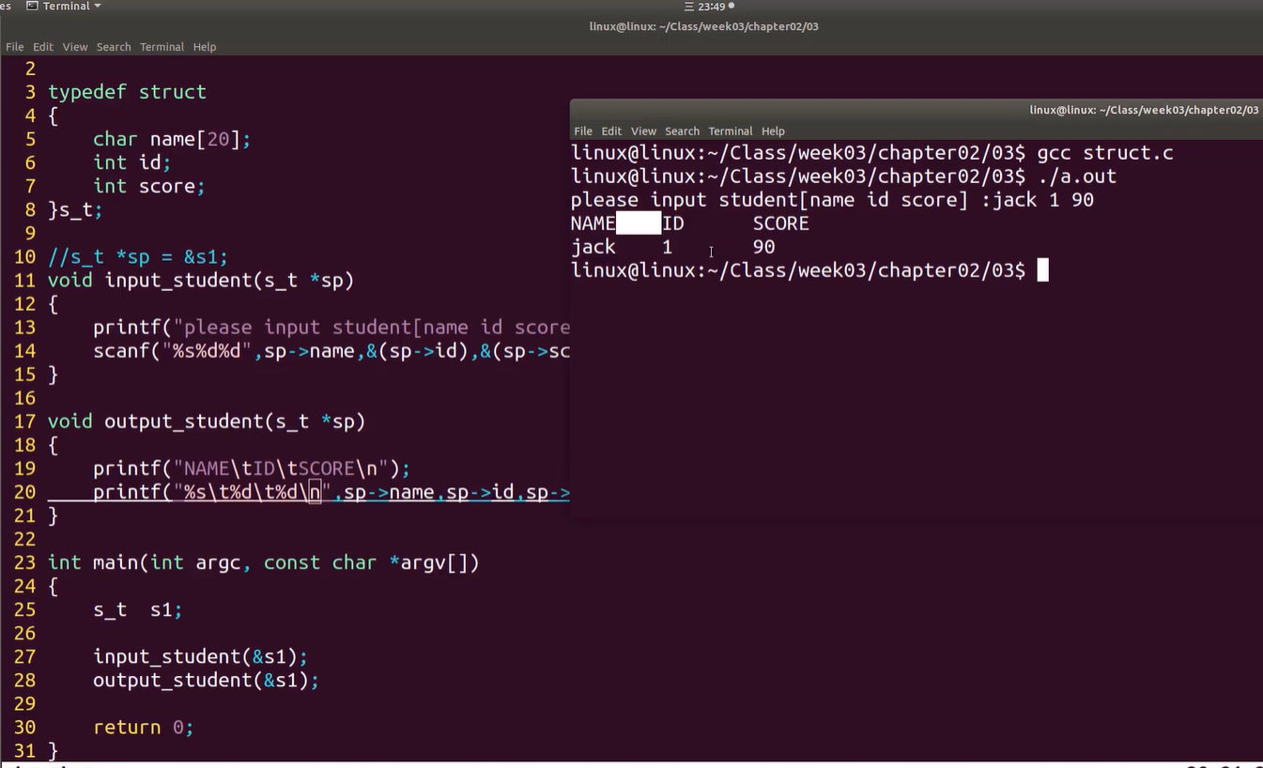
Task: Click the comment '//s_t *sp = &s1;'
Action: coord(138,256)
